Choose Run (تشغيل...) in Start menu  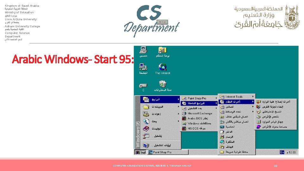pyautogui.click(x=160, y=136)
